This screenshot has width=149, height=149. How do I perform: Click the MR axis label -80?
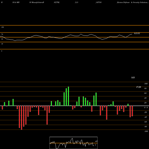pos(145,127)
